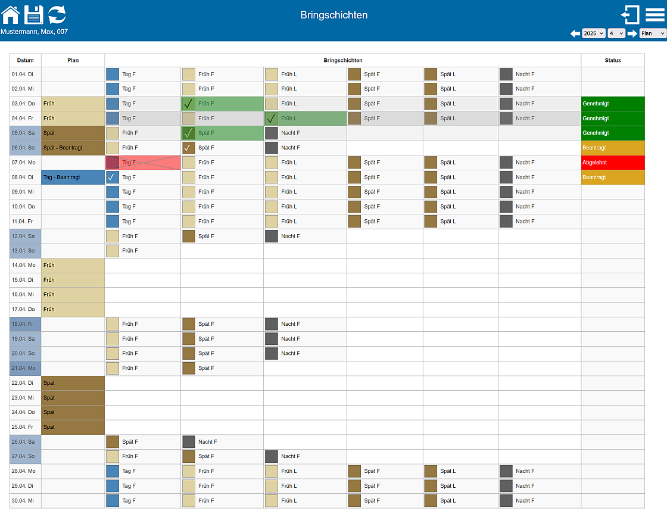Click the Genehmigt status for 05.04
The image size is (667, 517).
point(612,133)
